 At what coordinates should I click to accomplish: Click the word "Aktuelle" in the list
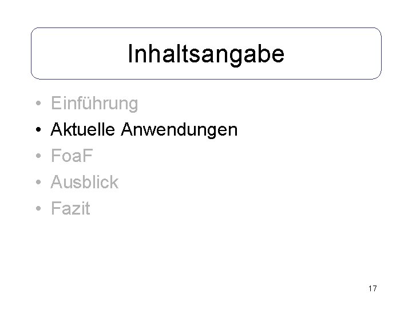coord(84,130)
